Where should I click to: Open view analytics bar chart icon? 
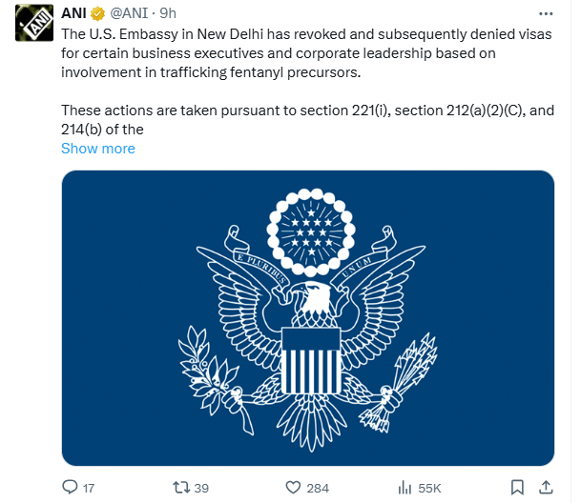[403, 488]
